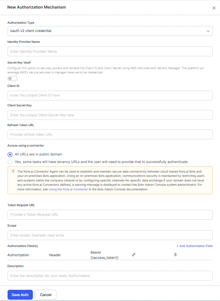220x301 pixels.
Task: Change 'oauth v2 client credential' selection
Action: 110,31
